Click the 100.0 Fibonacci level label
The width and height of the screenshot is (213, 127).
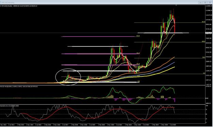click(x=203, y=42)
